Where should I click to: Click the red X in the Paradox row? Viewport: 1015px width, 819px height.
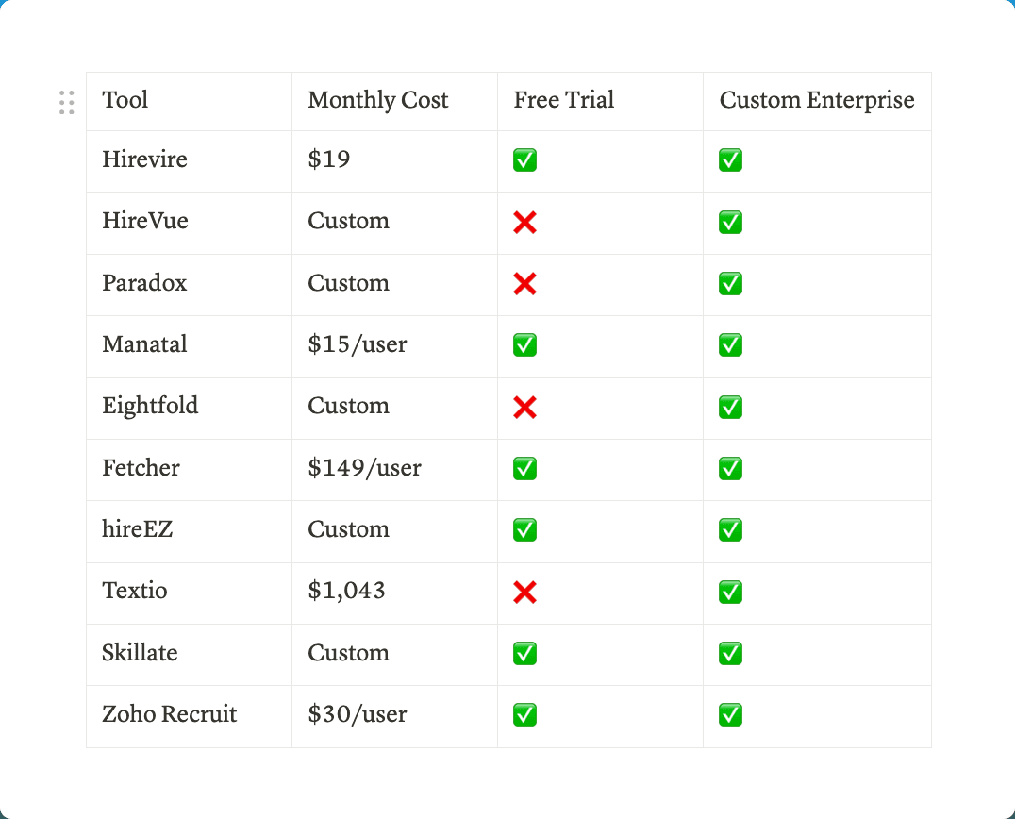[x=525, y=284]
